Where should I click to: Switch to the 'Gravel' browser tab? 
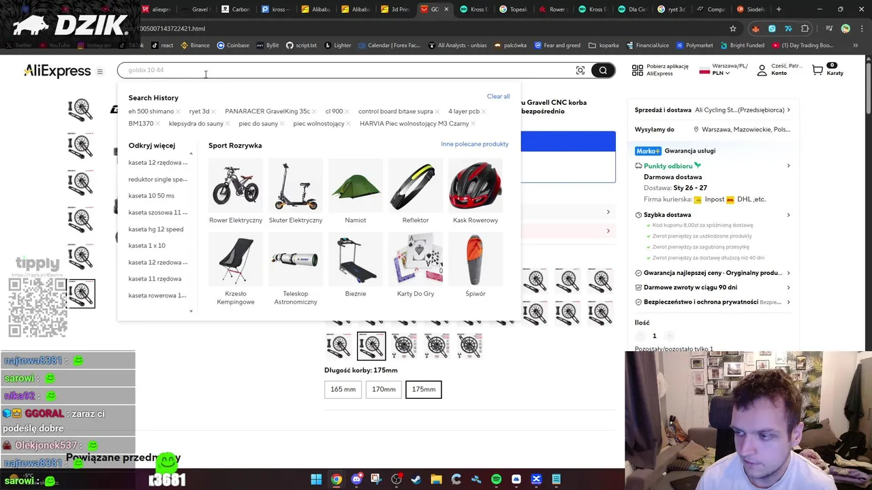tap(195, 10)
